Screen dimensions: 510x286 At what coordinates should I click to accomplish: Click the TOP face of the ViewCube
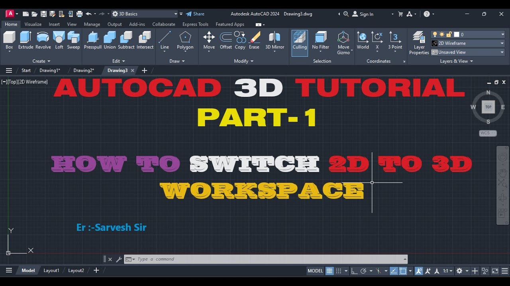[488, 107]
